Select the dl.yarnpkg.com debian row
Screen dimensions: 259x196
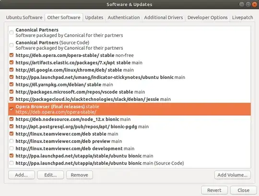click(x=129, y=85)
